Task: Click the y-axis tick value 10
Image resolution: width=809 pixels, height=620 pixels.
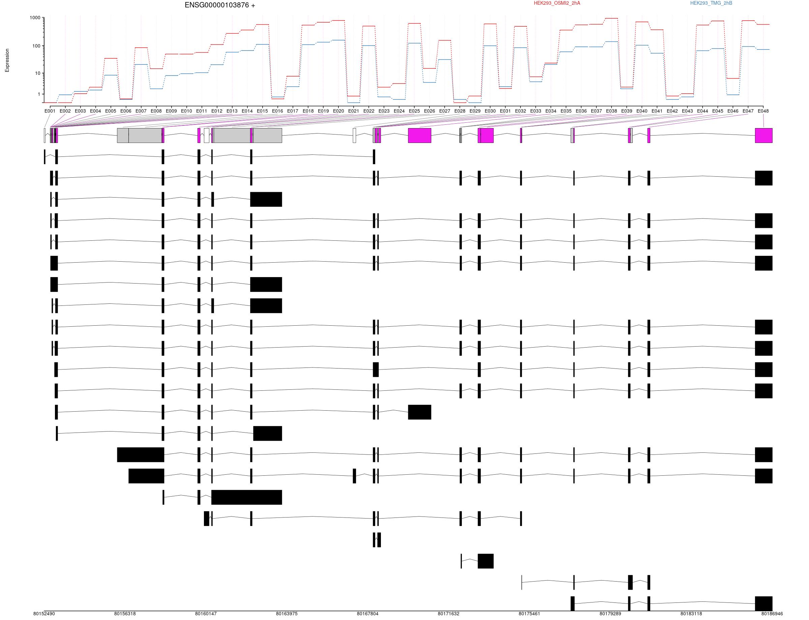Action: pos(38,73)
